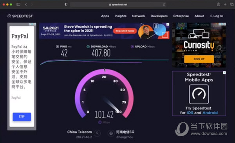Close the Steve Wozniak banner ad

pyautogui.click(x=168, y=24)
